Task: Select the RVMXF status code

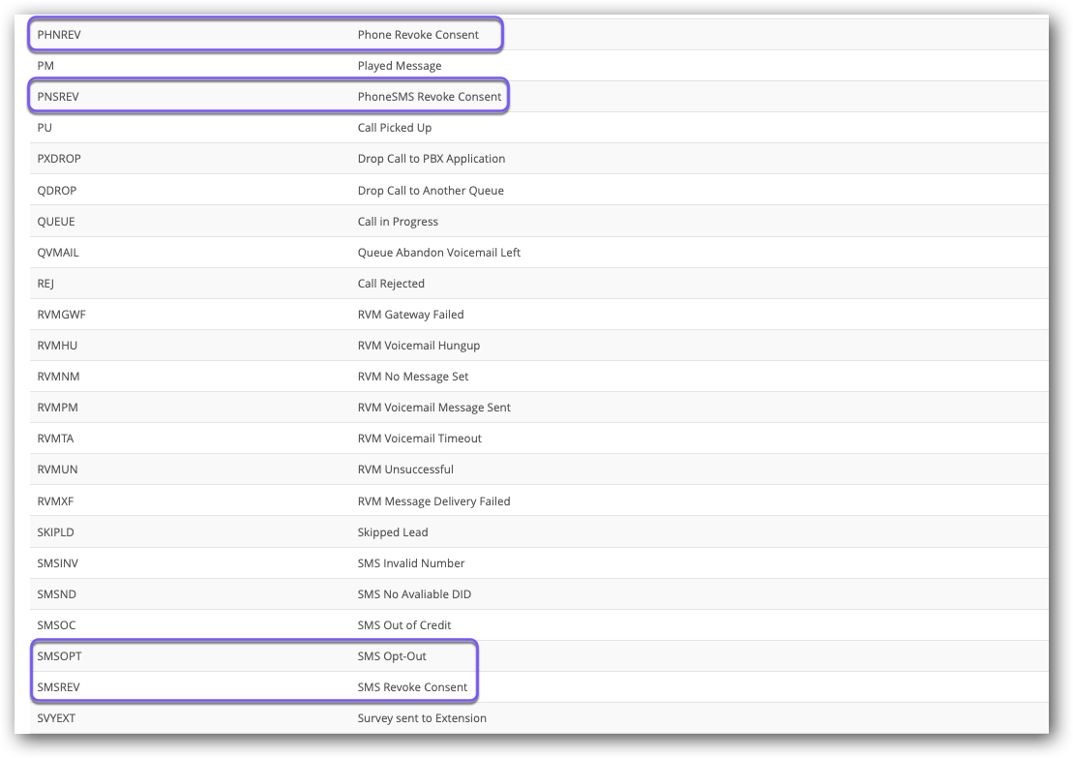Action: tap(55, 501)
